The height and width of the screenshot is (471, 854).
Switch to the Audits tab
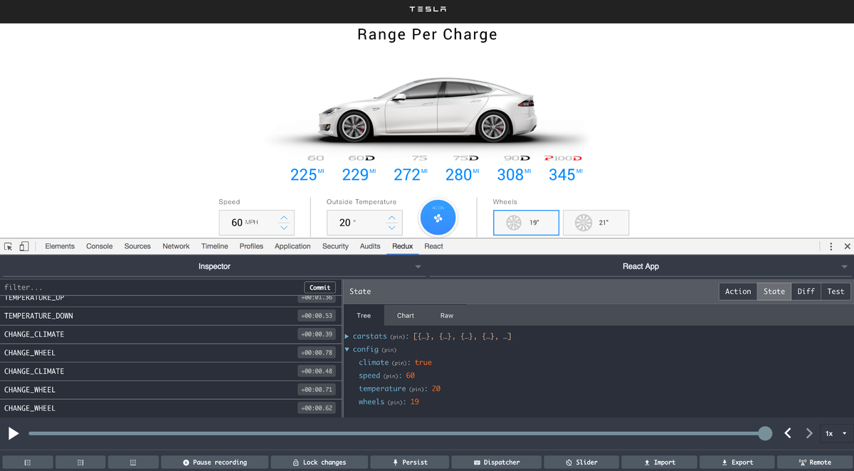370,246
